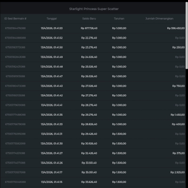Screen dimensions: 188x188
Task: Select the date 13/4/2026, 01.41.42
Action: [52, 95]
